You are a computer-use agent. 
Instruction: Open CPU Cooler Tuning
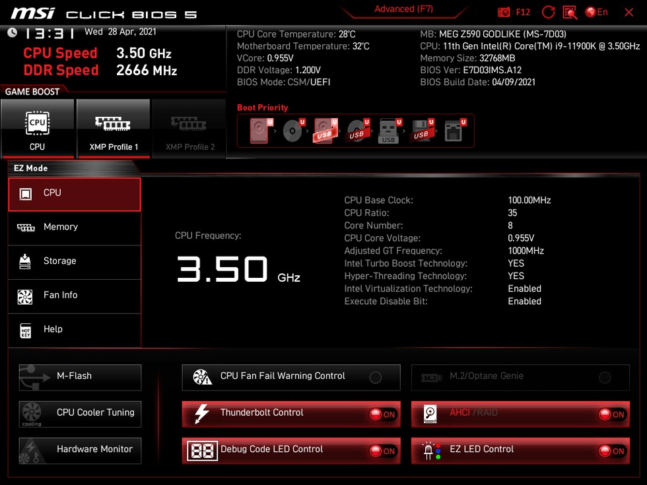(x=80, y=414)
